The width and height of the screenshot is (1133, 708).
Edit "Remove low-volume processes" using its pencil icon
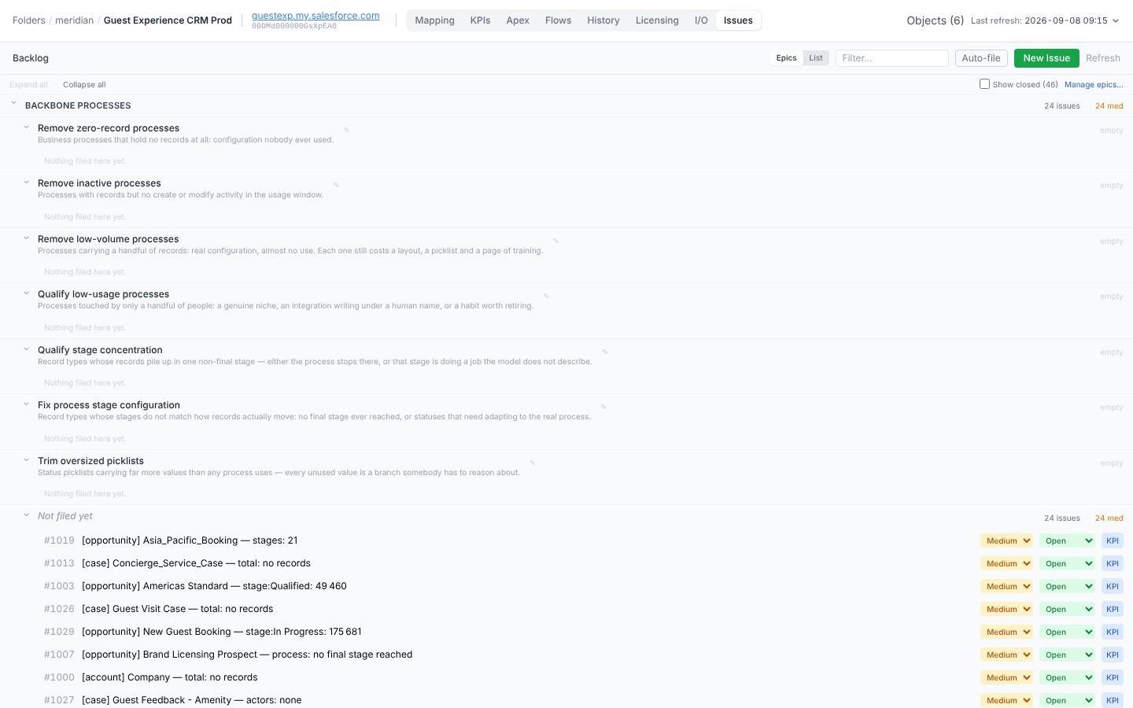[x=555, y=241]
